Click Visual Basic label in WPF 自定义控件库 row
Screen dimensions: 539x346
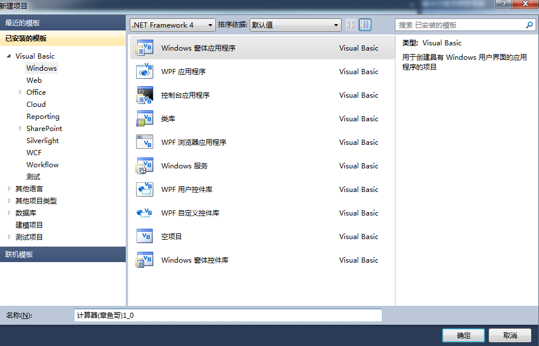click(359, 213)
